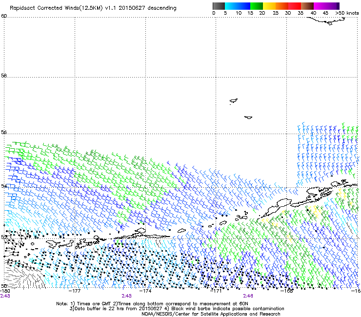361x317 pixels.
Task: Click the northern Pribilof island outline near 57N
Action: [234, 101]
